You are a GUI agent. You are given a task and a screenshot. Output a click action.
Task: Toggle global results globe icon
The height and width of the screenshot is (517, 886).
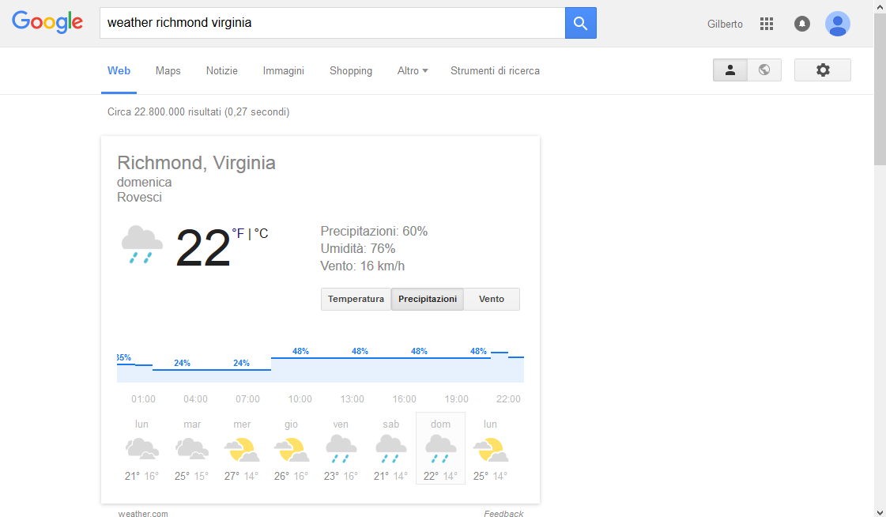(x=764, y=70)
